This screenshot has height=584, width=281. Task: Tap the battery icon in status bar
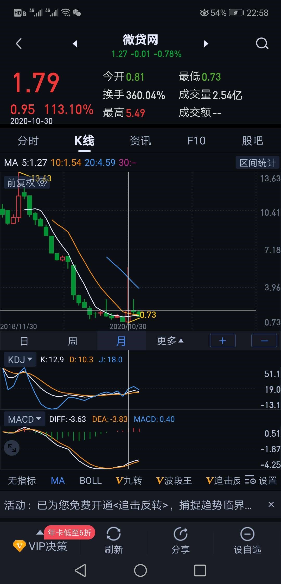coord(237,12)
